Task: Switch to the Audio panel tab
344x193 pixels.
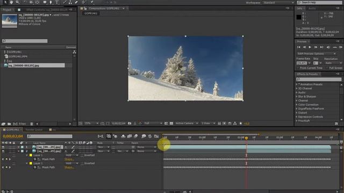Action: 312,9
